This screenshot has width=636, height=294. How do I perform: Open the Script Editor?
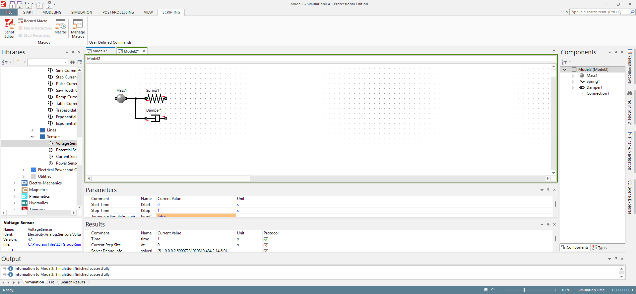(9, 28)
